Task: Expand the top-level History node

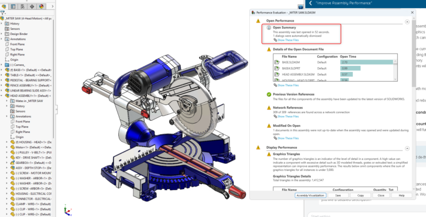Action: 2,23
